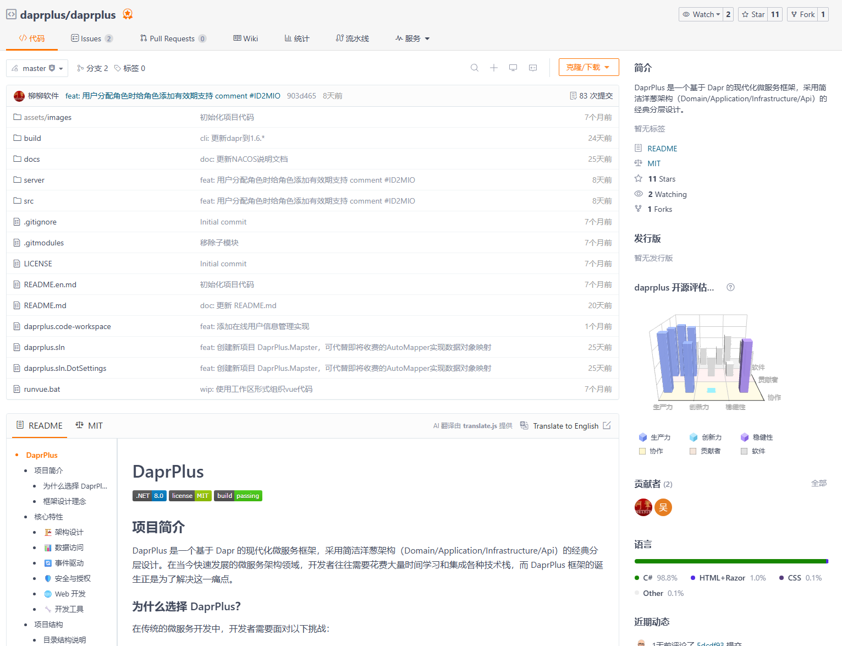
Task: Click the 稳健性 legend swatch
Action: click(745, 437)
